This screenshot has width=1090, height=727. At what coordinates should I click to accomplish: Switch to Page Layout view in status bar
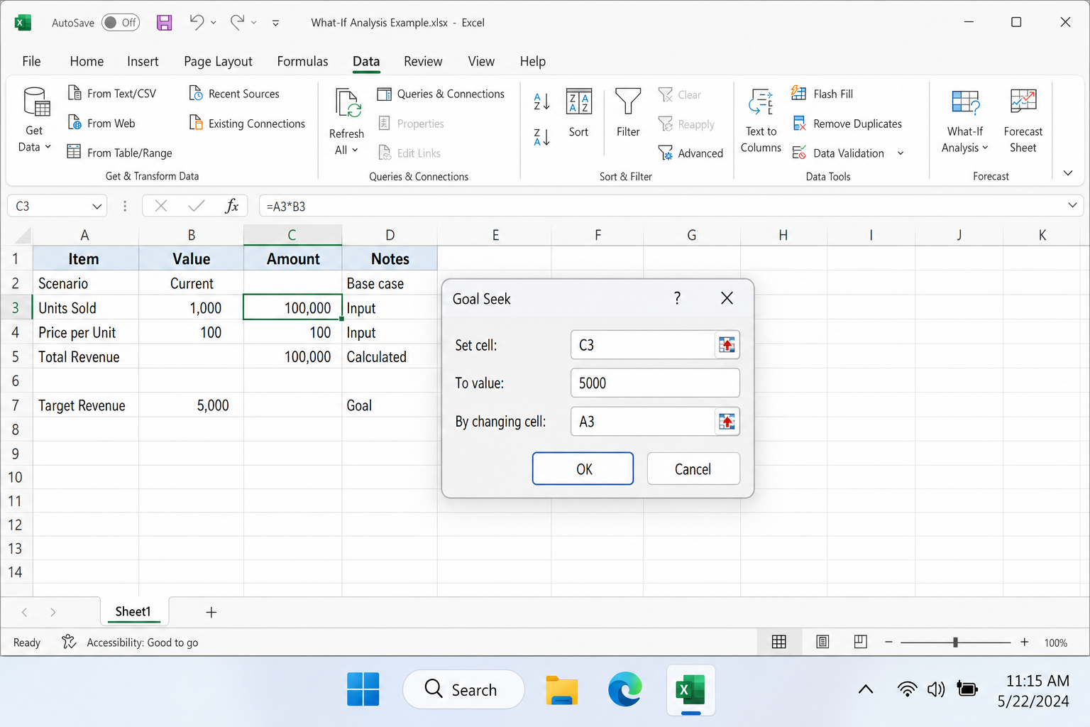[822, 642]
